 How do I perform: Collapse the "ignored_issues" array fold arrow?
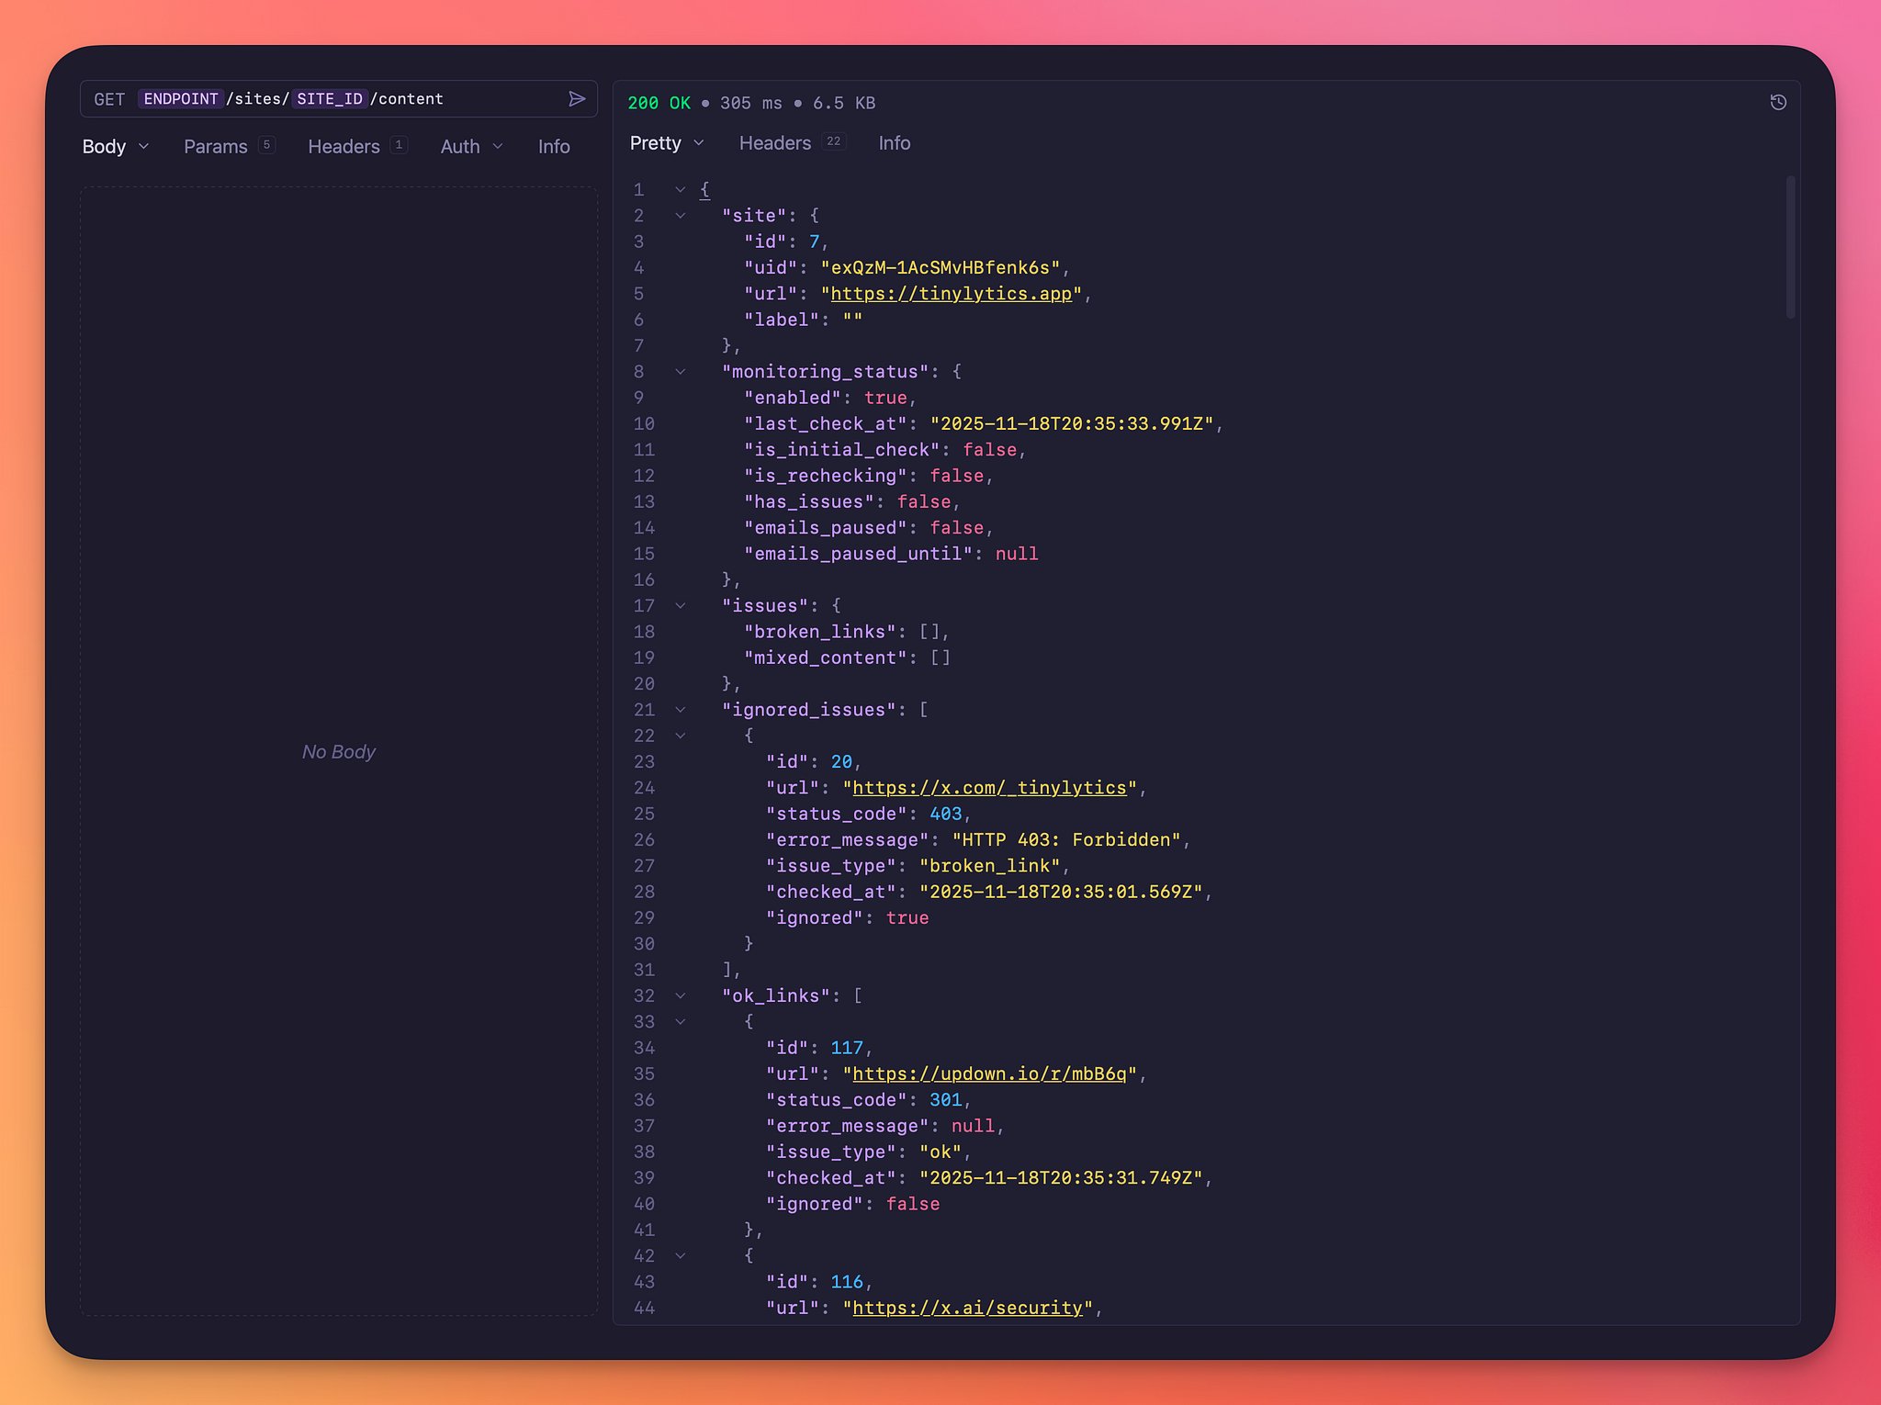(x=681, y=710)
